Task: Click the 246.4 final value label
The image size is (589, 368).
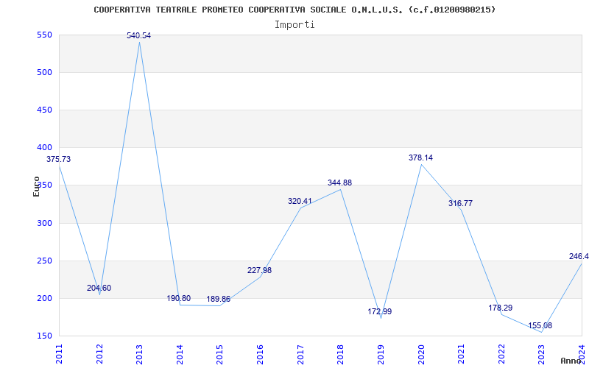Action: pyautogui.click(x=579, y=256)
